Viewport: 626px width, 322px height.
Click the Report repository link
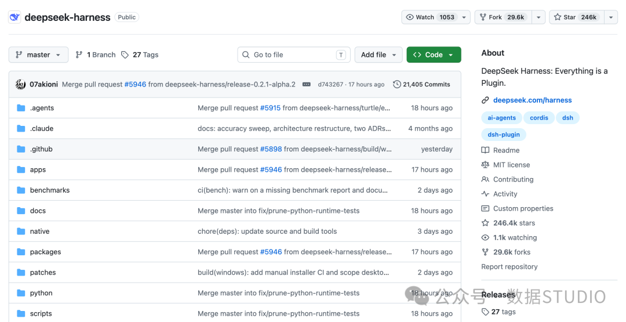tap(509, 266)
